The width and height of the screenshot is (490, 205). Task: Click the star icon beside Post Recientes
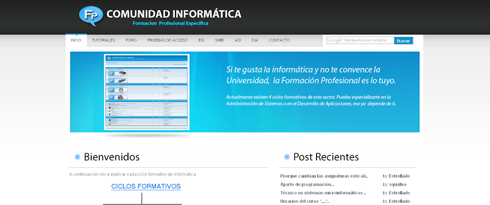tap(287, 157)
